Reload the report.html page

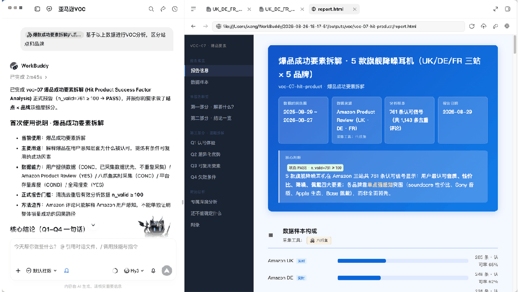(472, 26)
